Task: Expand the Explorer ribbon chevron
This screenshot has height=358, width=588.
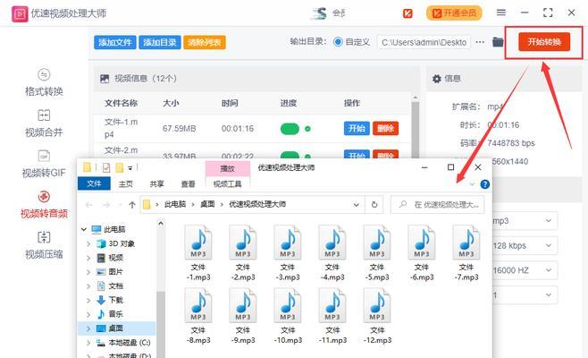Action: (472, 184)
